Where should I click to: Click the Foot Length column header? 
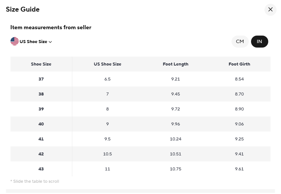point(175,64)
